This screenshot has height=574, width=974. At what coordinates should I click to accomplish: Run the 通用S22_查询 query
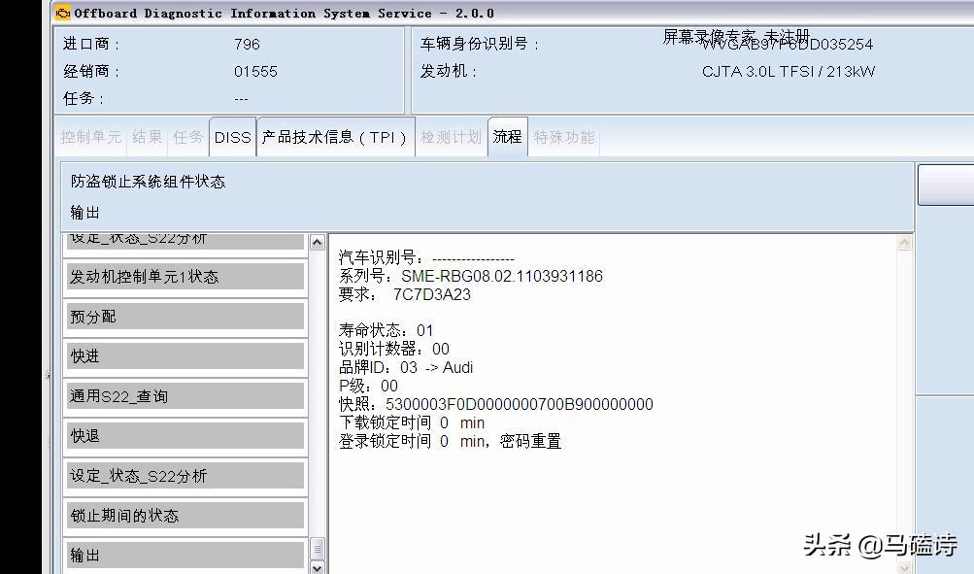pos(185,396)
